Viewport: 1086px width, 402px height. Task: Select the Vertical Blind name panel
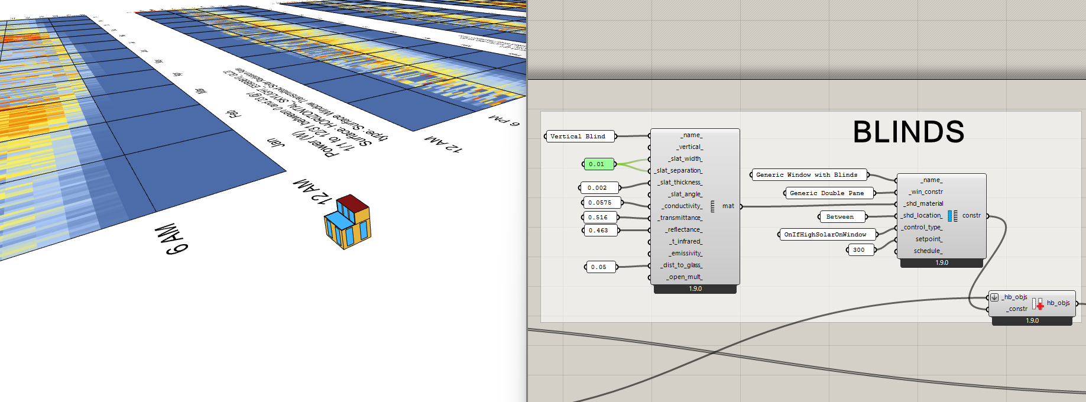tap(578, 137)
